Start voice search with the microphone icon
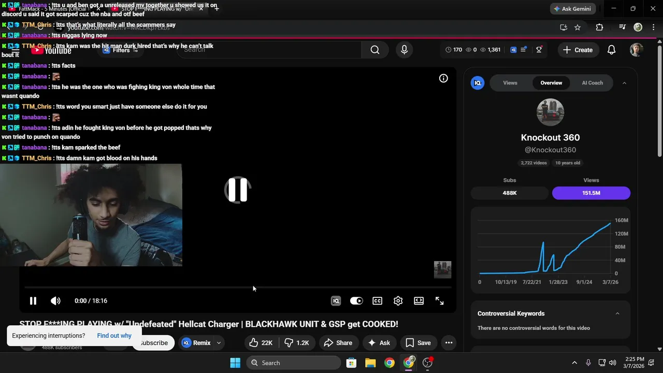Screen dimensions: 663x373 pos(404,50)
